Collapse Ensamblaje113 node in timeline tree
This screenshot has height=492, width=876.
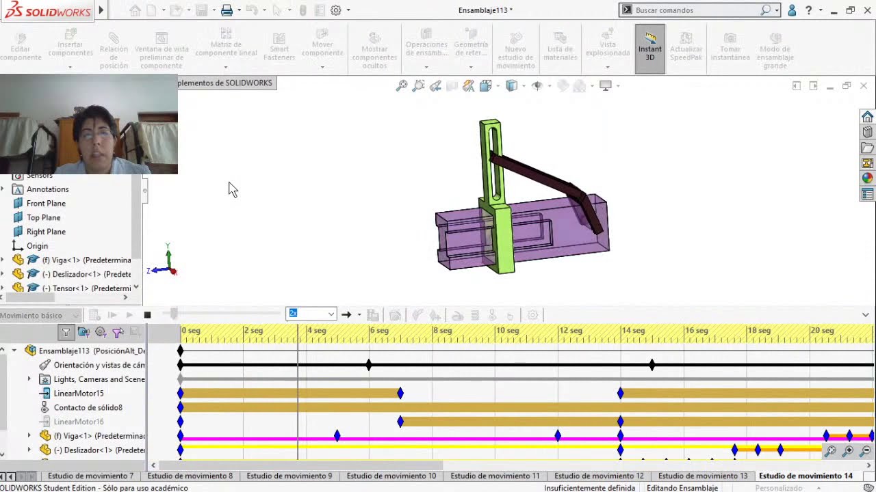(14, 351)
